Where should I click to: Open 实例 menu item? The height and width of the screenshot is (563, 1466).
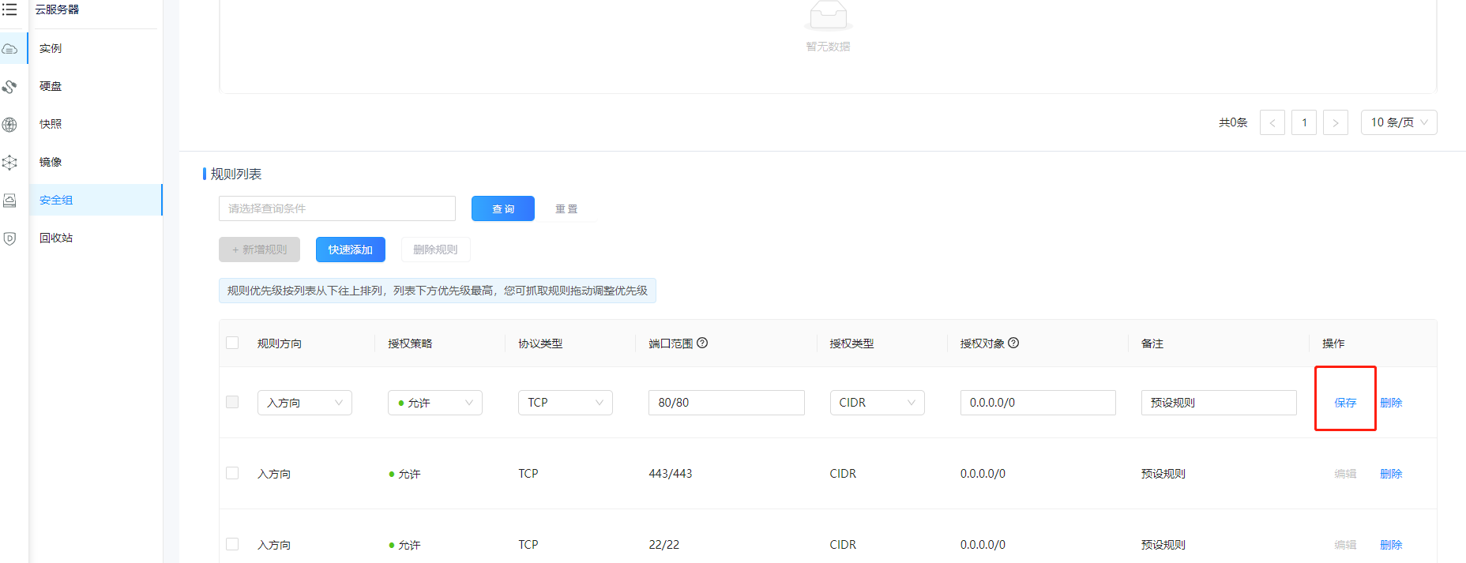[96, 48]
